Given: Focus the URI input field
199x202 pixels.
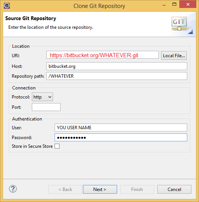Looking at the screenshot, I should 102,55.
